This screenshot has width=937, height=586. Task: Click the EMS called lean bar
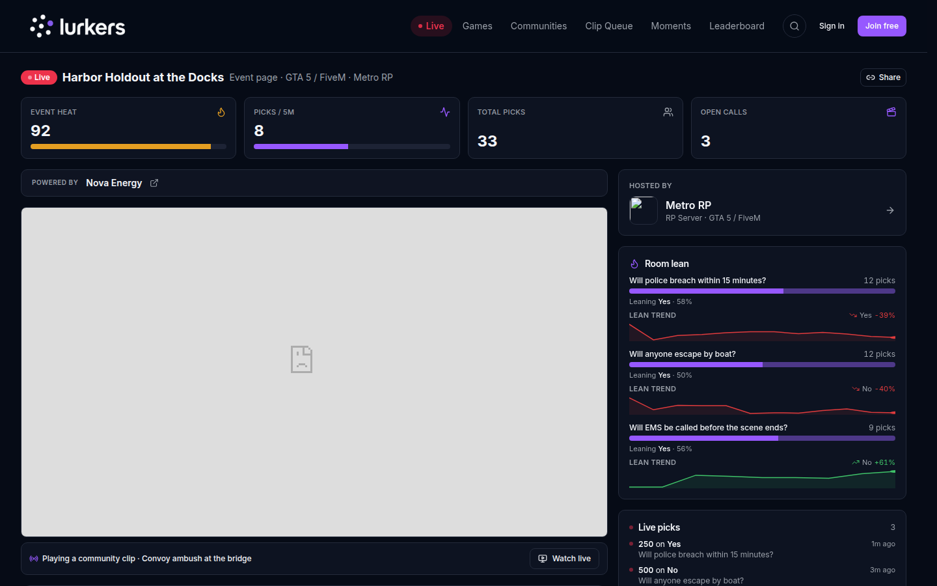pos(762,438)
